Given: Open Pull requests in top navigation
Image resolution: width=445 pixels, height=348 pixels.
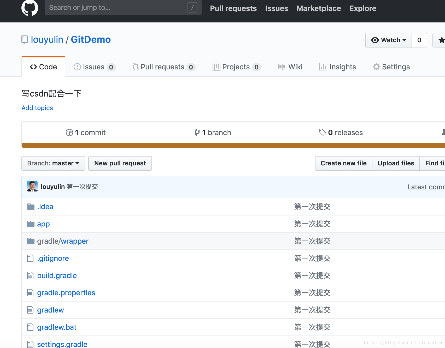Looking at the screenshot, I should click(x=233, y=8).
